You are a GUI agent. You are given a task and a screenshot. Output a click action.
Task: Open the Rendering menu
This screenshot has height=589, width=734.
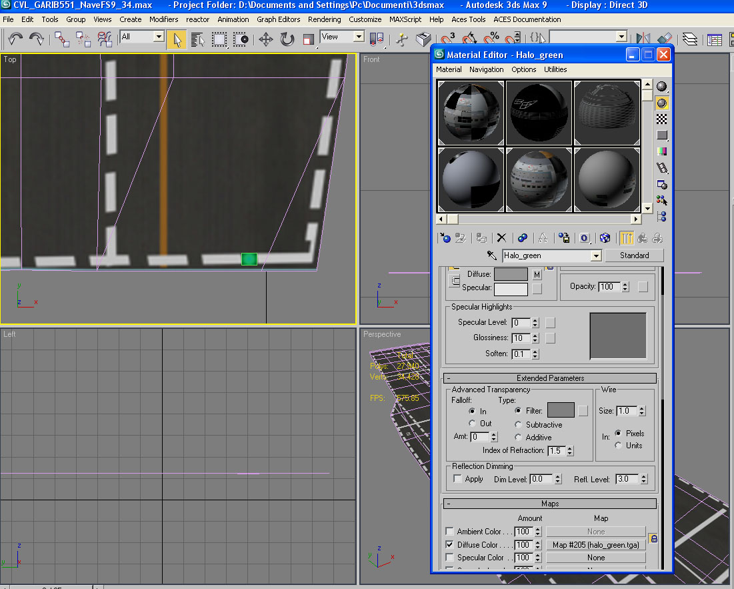point(324,19)
